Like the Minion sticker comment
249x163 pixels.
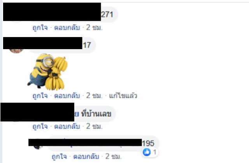[40, 96]
